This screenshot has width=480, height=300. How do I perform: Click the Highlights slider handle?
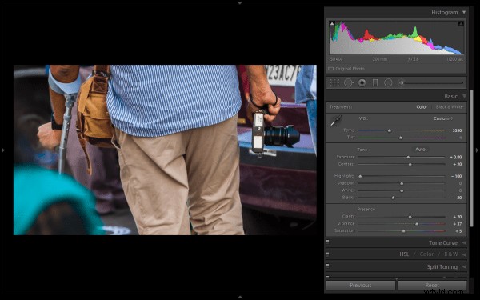[360, 176]
